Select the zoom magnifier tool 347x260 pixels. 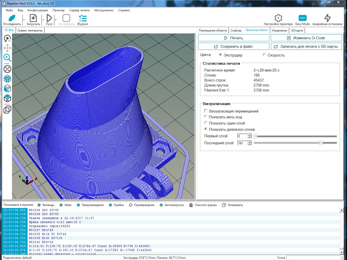point(7,58)
